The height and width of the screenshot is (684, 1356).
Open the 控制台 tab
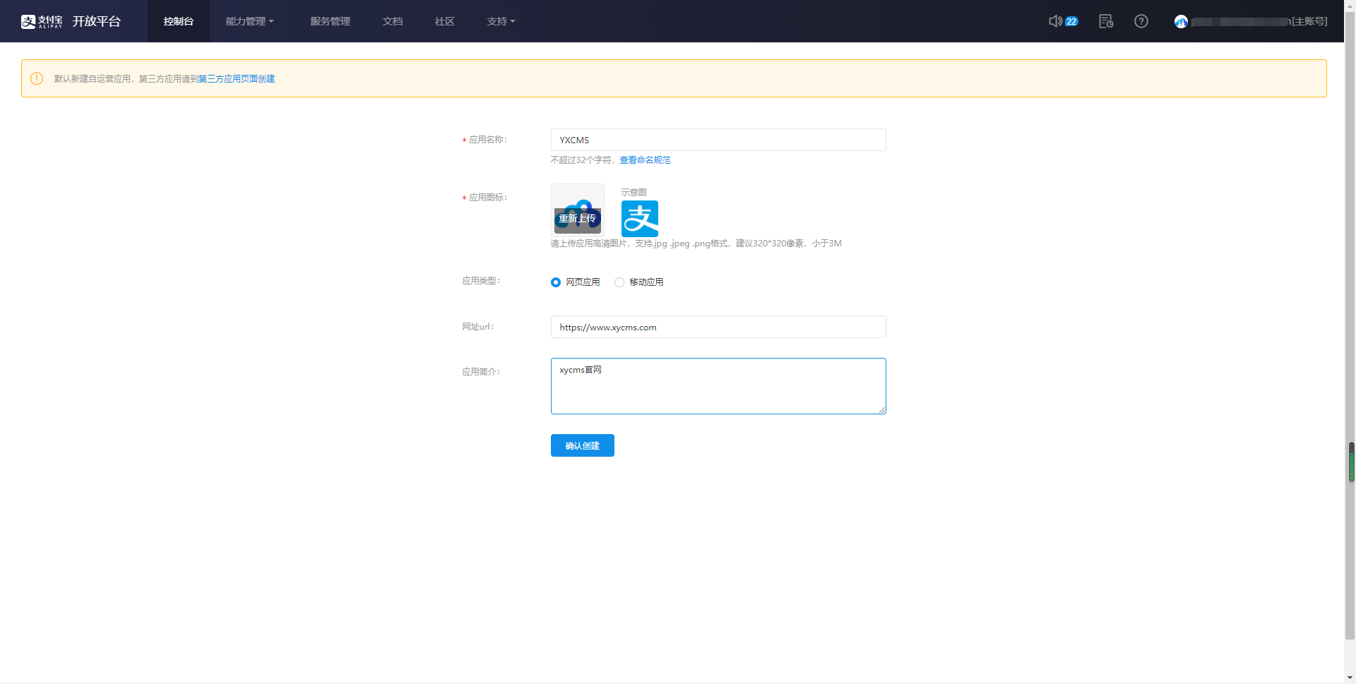(179, 21)
